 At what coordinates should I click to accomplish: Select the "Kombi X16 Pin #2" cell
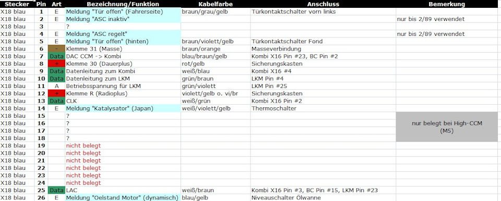coord(323,101)
